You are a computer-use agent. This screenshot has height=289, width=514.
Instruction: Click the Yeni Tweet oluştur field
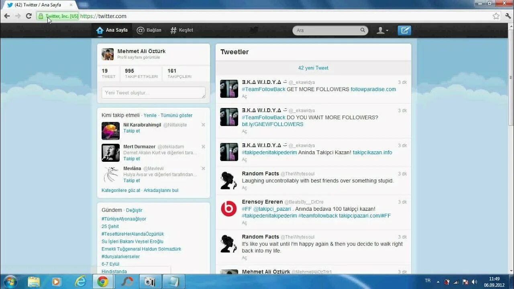click(153, 93)
